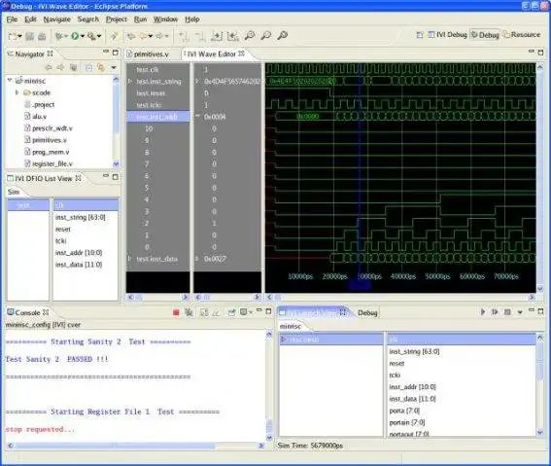Image resolution: width=551 pixels, height=466 pixels.
Task: Click the sim play arrow icon
Action: pyautogui.click(x=483, y=312)
